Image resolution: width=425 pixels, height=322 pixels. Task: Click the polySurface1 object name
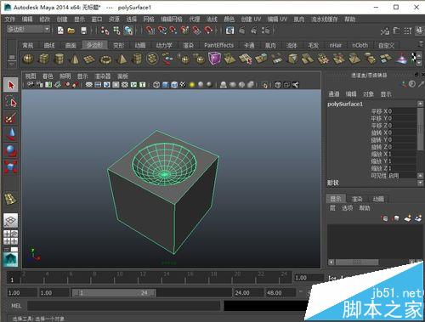point(345,104)
